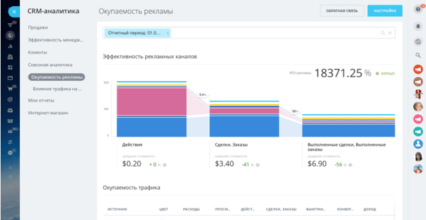Clear the filter field with its X icon

click(390, 33)
